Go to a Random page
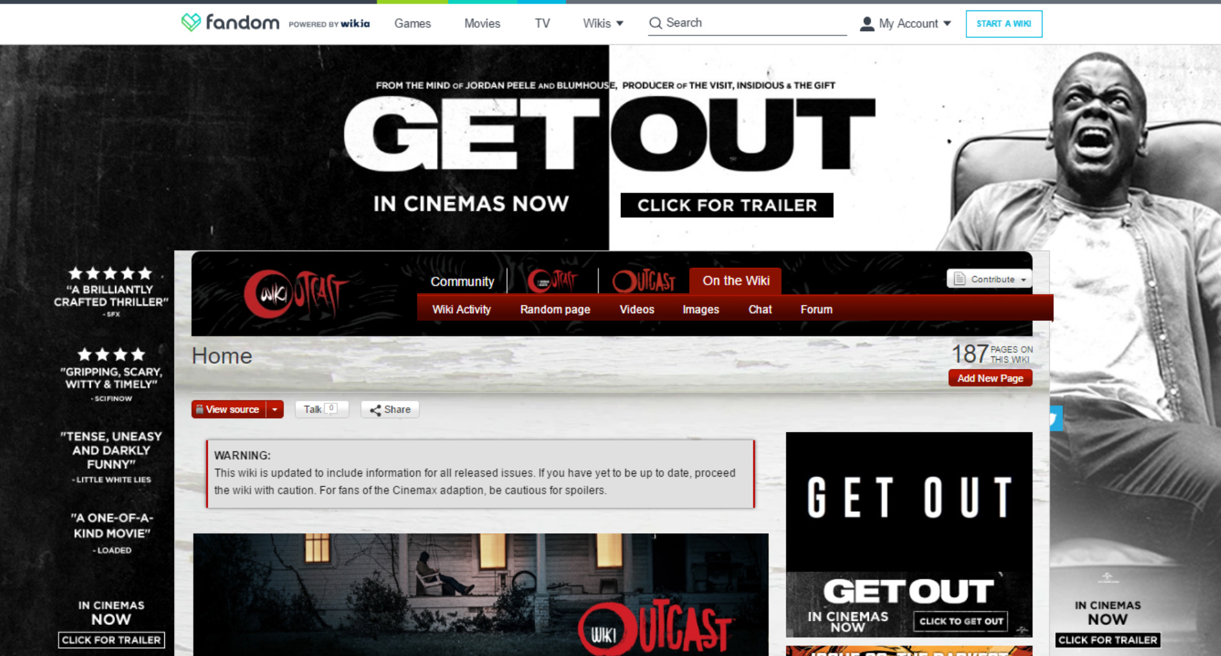Screen dimensions: 1221x656 (555, 309)
